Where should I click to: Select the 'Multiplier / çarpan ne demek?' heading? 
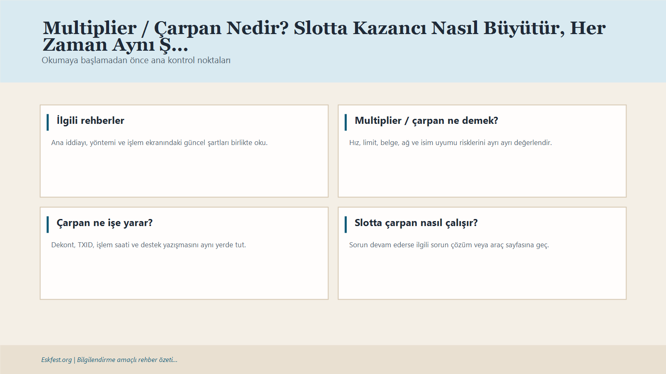tap(426, 121)
